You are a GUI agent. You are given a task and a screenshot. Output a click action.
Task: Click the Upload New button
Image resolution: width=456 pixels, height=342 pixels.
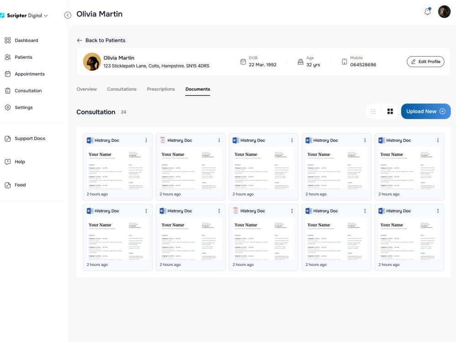(425, 111)
